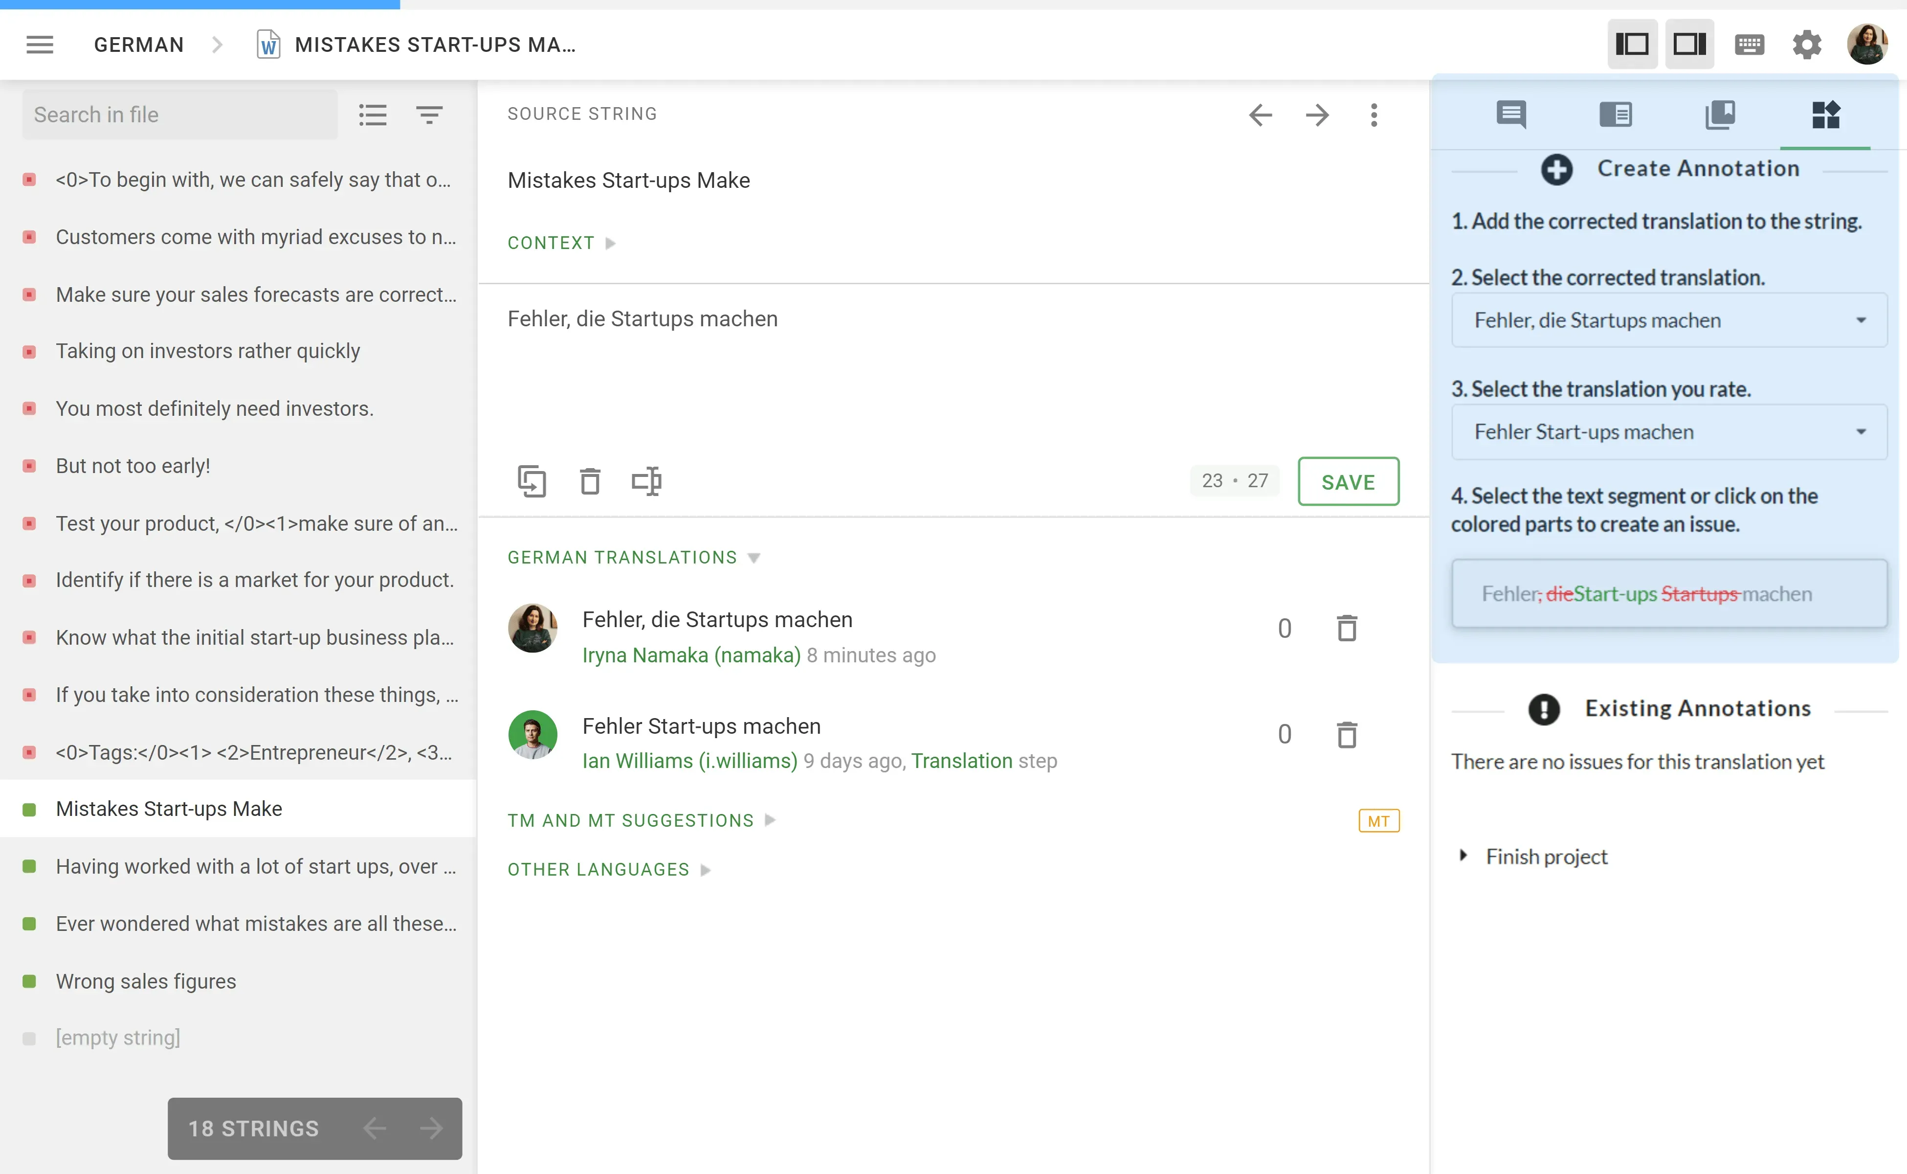Click the SAVE button
Viewport: 1907px width, 1174px height.
[x=1348, y=481]
